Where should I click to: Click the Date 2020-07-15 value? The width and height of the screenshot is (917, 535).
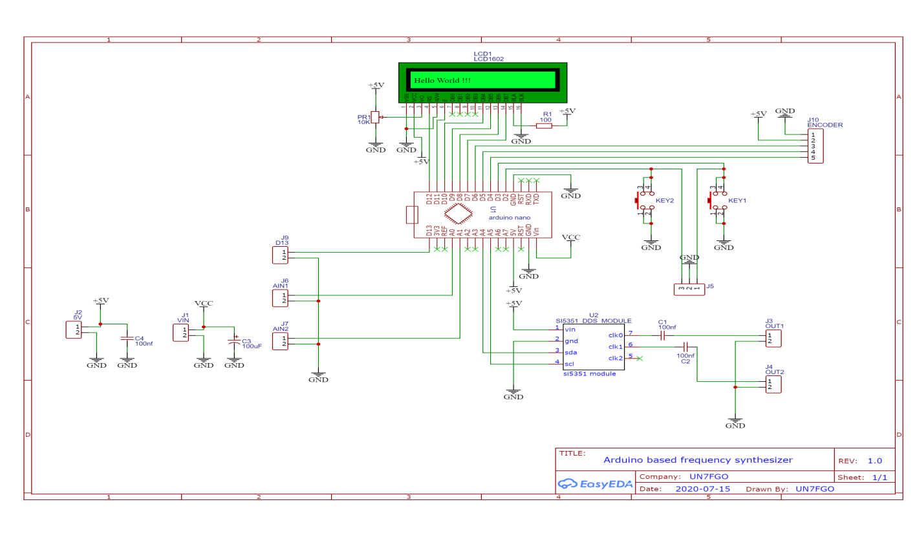point(703,489)
